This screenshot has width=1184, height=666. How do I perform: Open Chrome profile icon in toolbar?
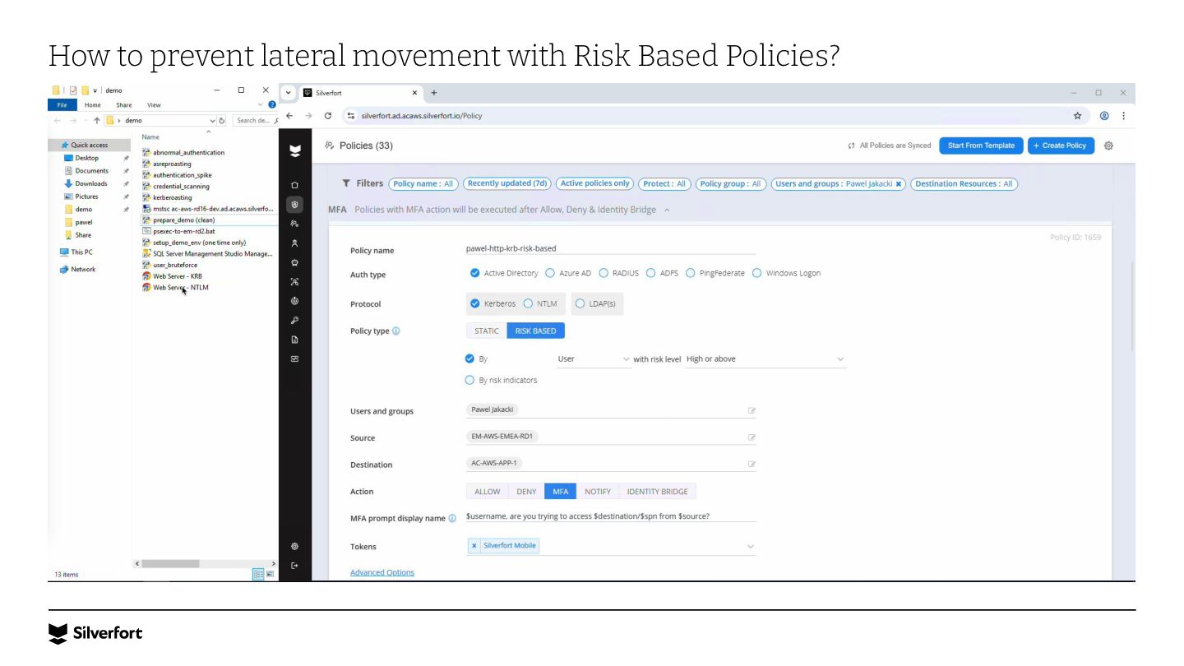(1104, 116)
